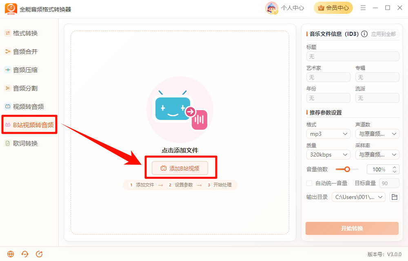The image size is (408, 261).
Task: Click the 音频压缩 waveform icon
Action: 8,70
